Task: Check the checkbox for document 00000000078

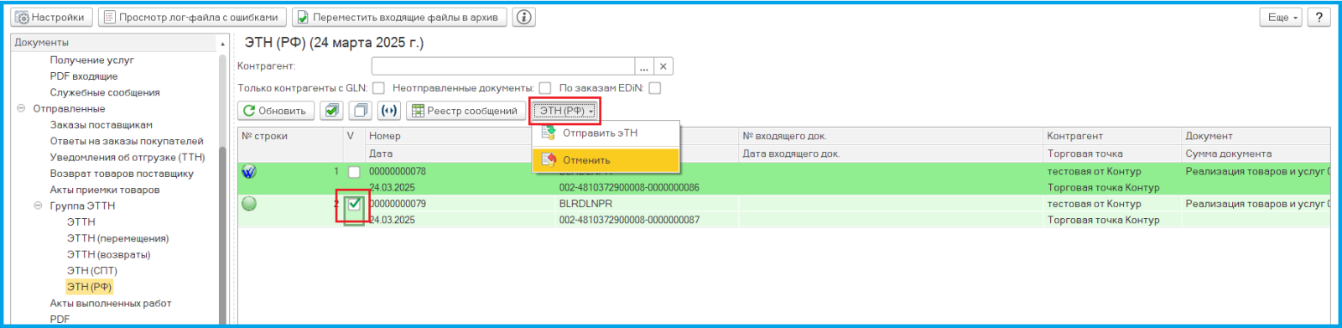Action: pos(354,172)
